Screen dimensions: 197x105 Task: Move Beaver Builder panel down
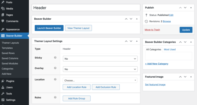[131, 19]
